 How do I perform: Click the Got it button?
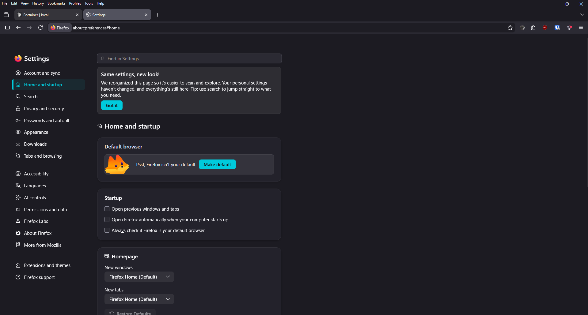[112, 105]
